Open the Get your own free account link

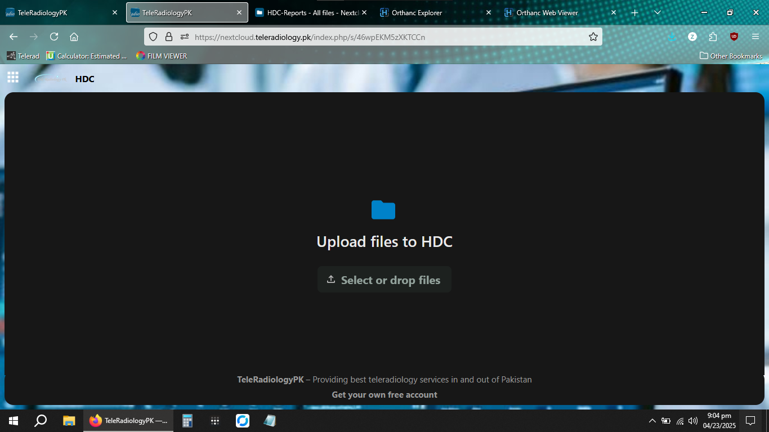384,395
